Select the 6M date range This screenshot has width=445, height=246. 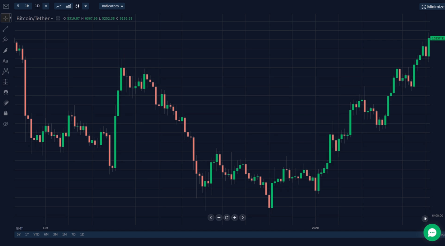point(46,234)
